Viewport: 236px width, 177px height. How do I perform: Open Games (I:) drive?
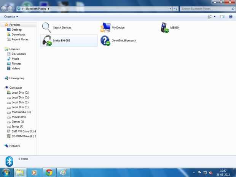point(18,121)
